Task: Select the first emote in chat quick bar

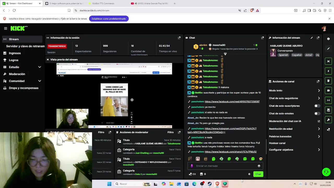Action: tap(190, 159)
